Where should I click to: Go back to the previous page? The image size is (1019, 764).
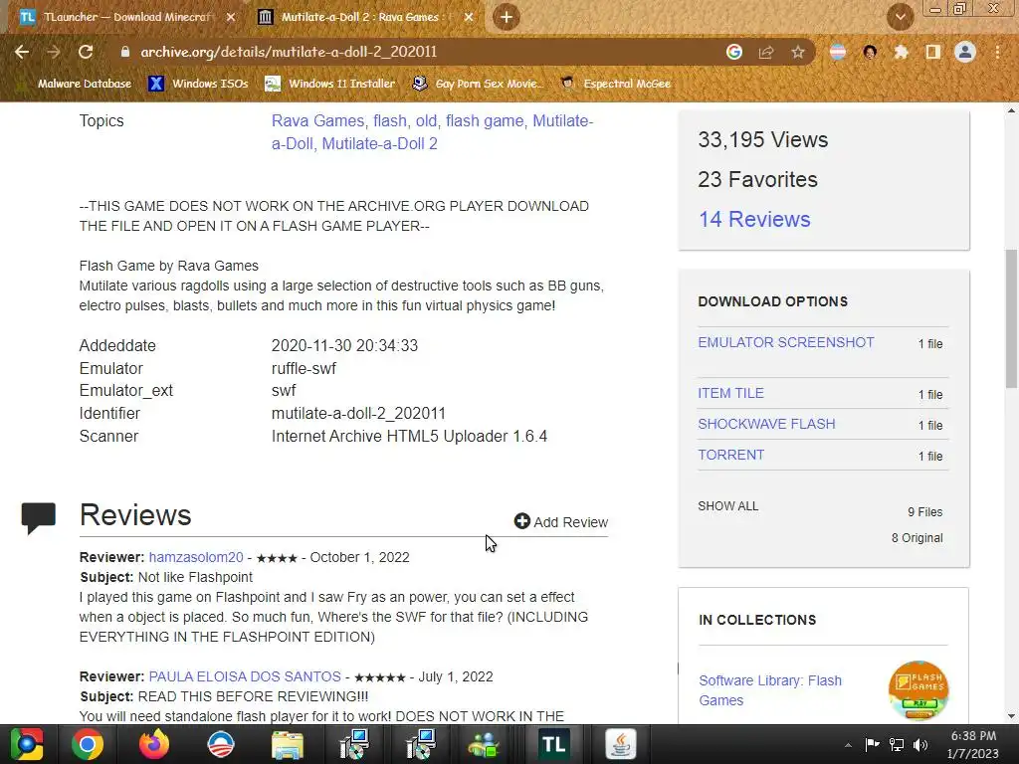coord(22,52)
